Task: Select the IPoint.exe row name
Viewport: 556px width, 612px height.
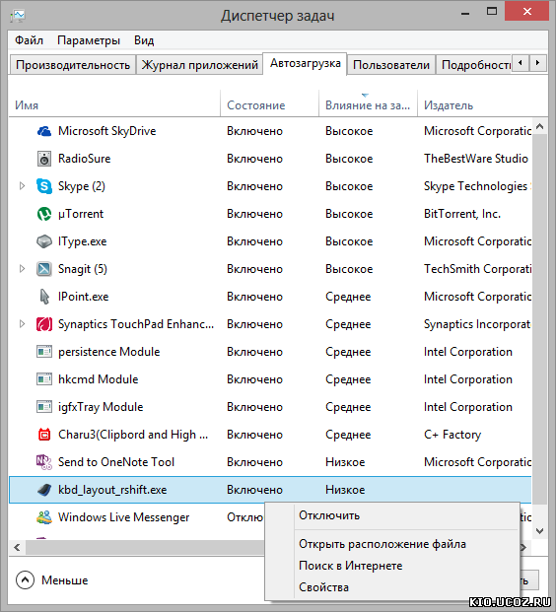Action: (83, 297)
